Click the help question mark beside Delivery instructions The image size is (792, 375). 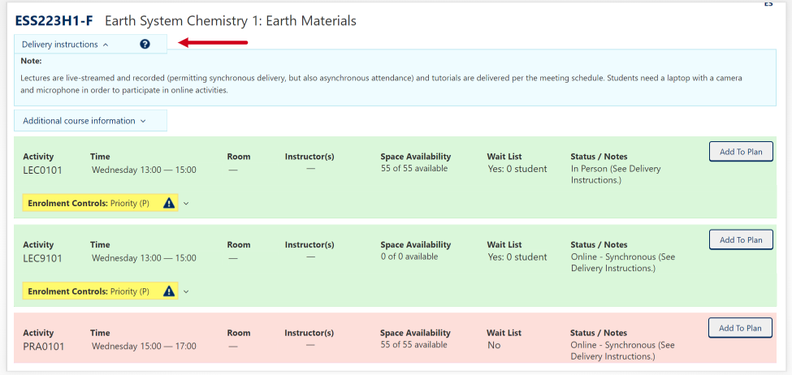[145, 45]
